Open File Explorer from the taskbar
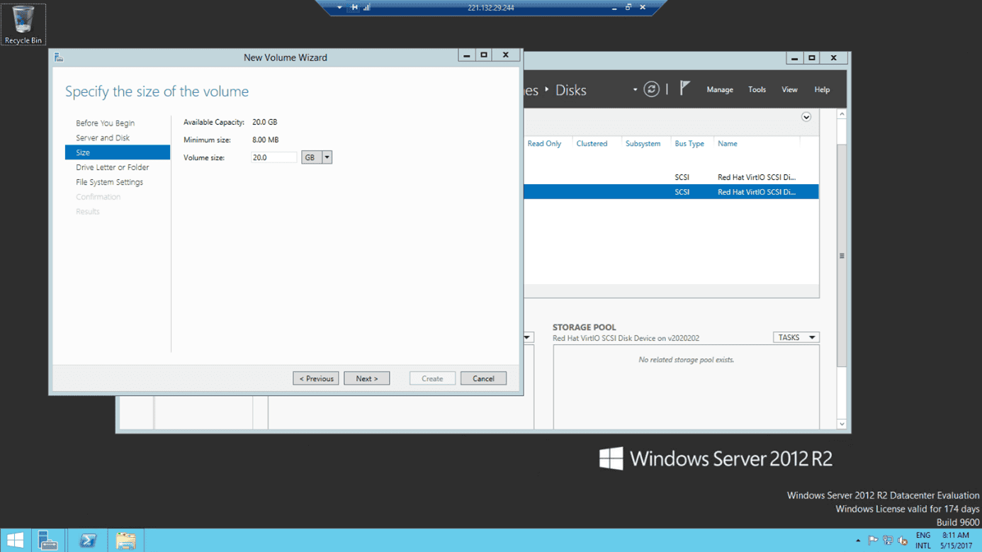This screenshot has width=982, height=552. pyautogui.click(x=125, y=540)
